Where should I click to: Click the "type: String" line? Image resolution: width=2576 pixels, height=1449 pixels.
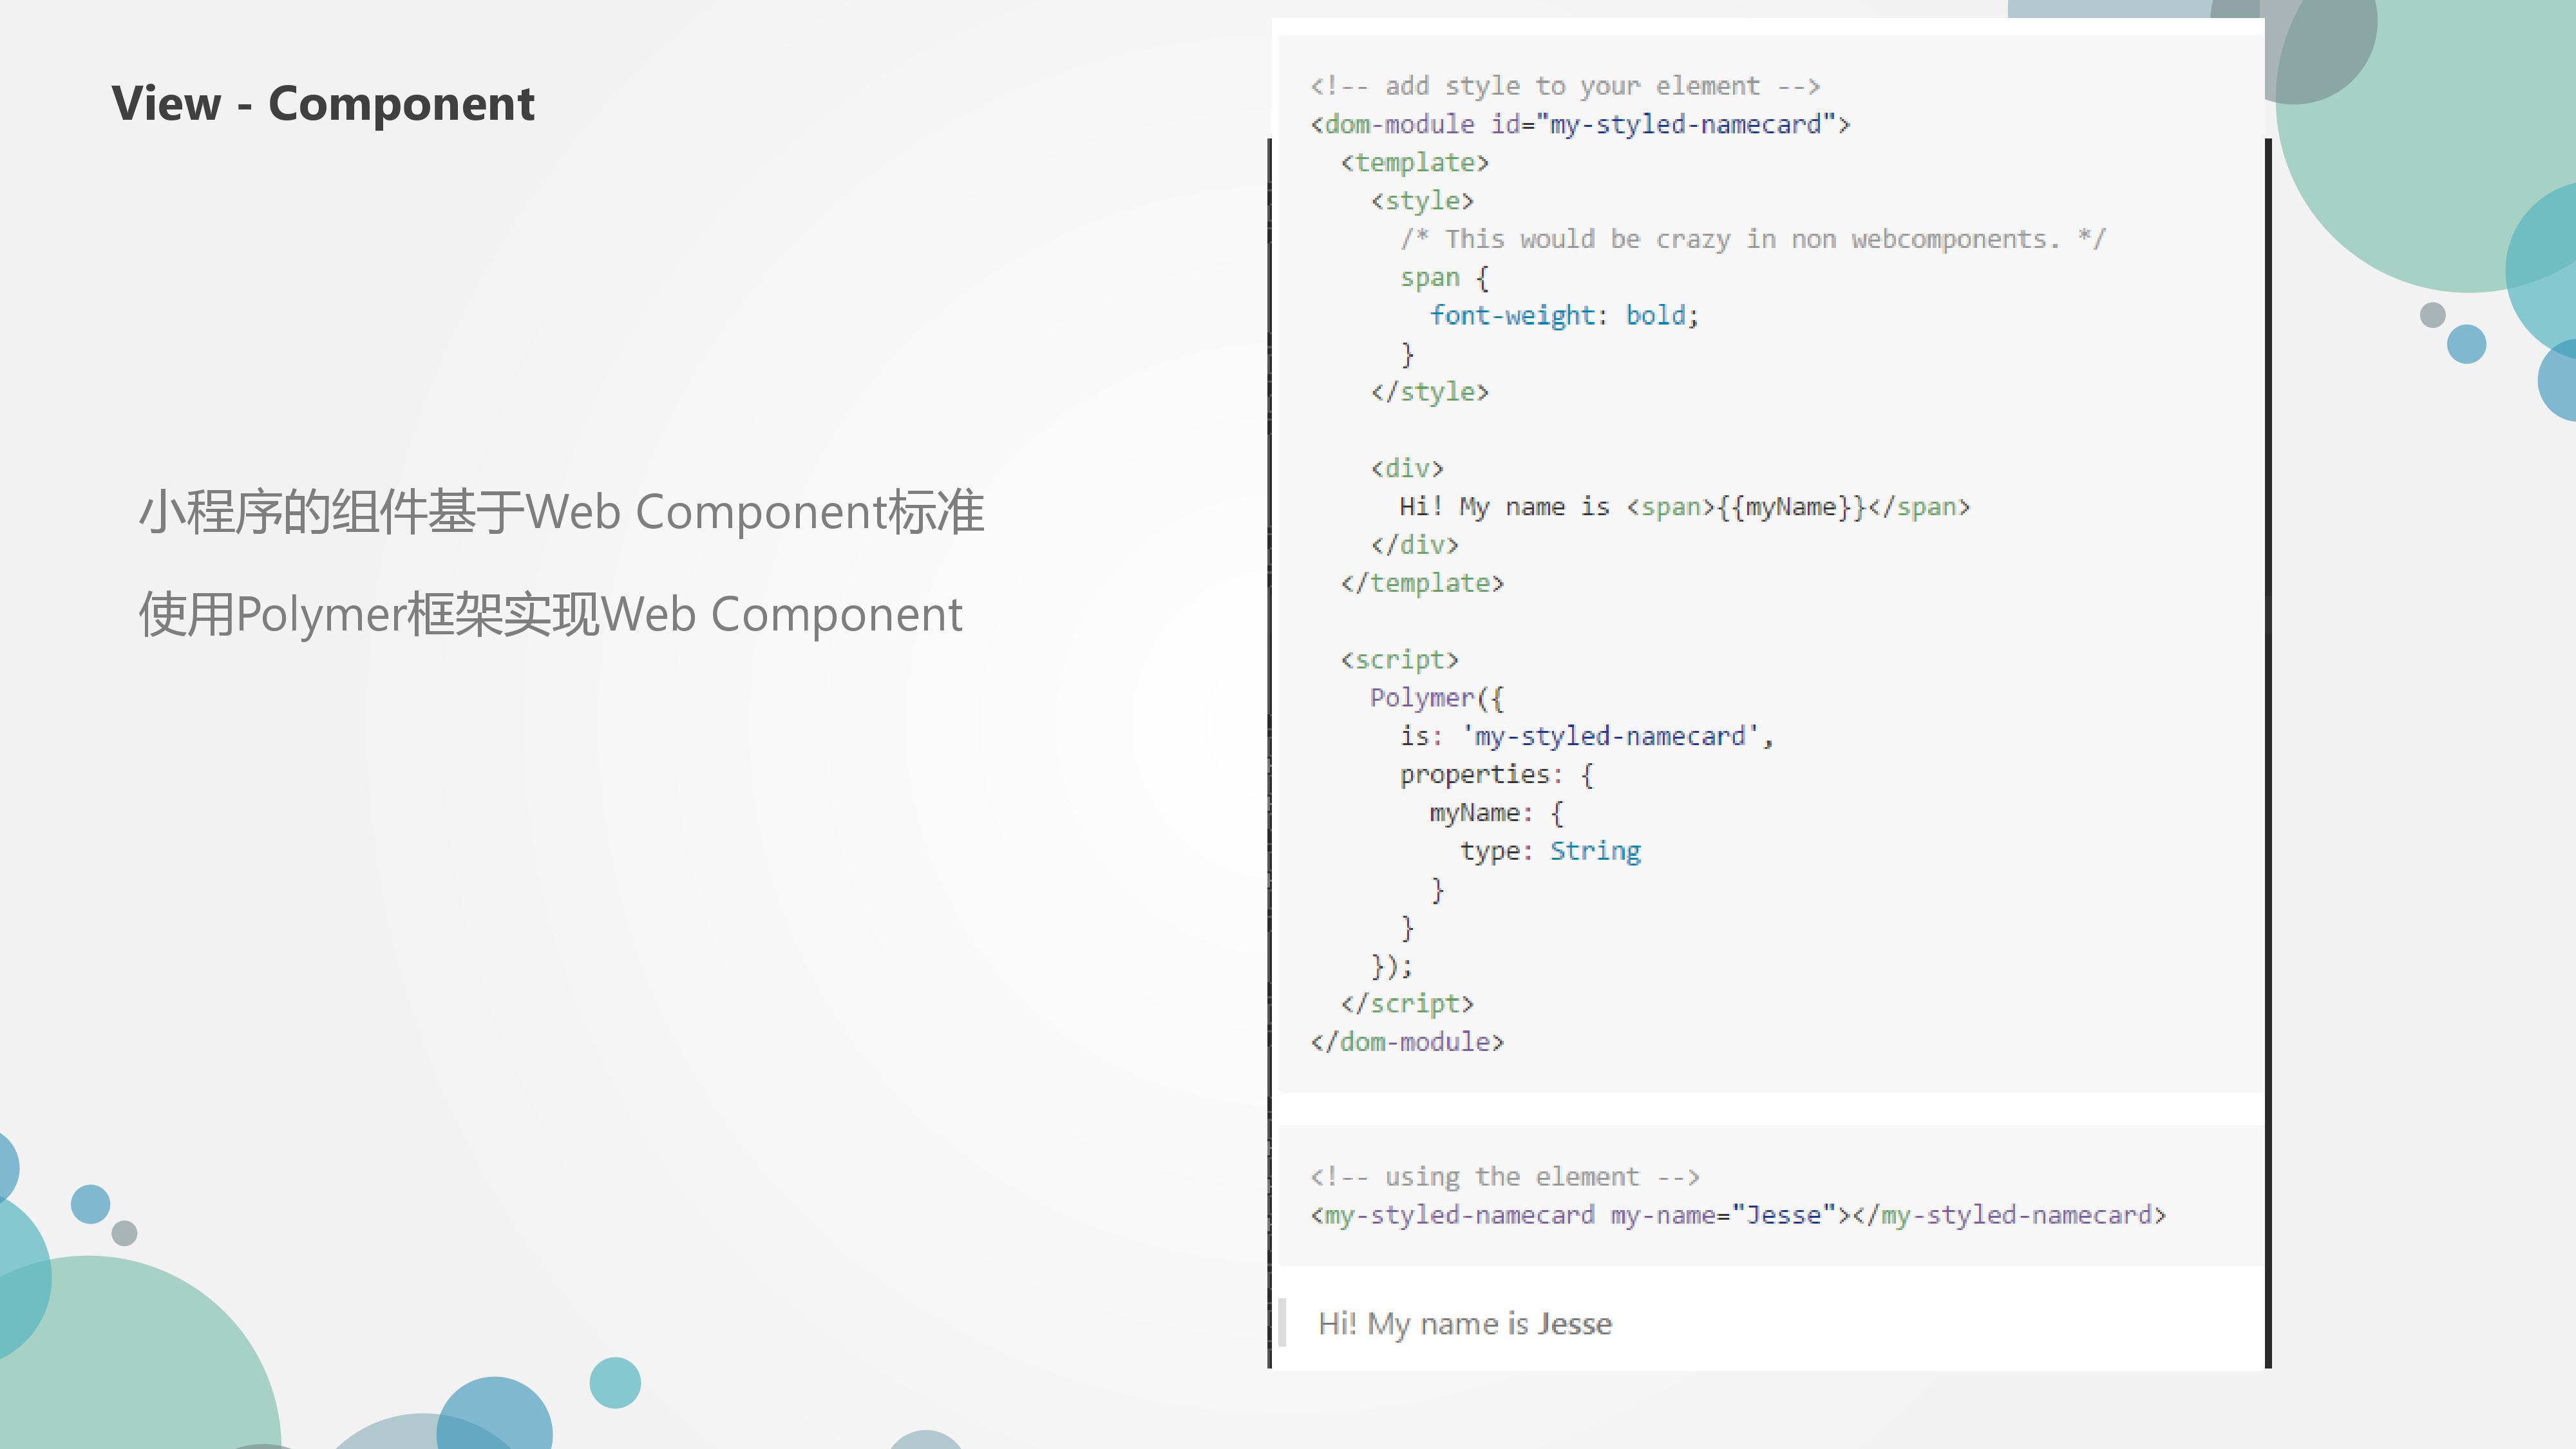[x=1550, y=851]
